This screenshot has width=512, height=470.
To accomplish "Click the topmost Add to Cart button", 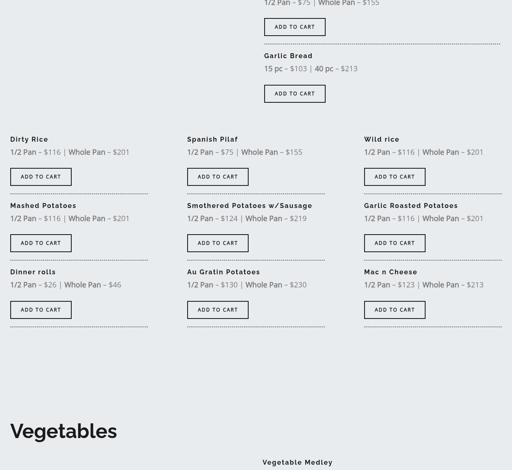I will click(295, 27).
